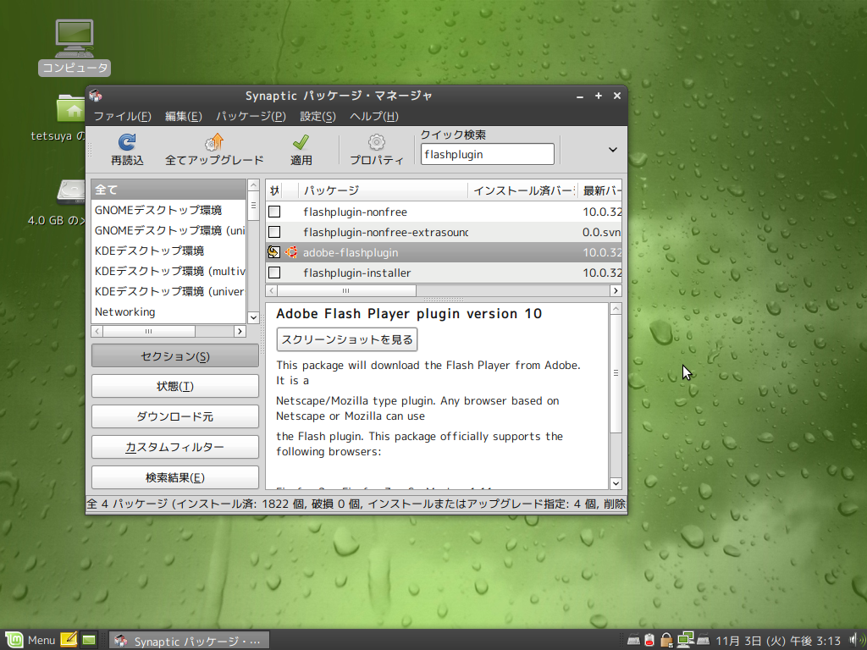Click the green Apply (適用) checkmark icon
Image resolution: width=867 pixels, height=650 pixels.
(x=301, y=142)
